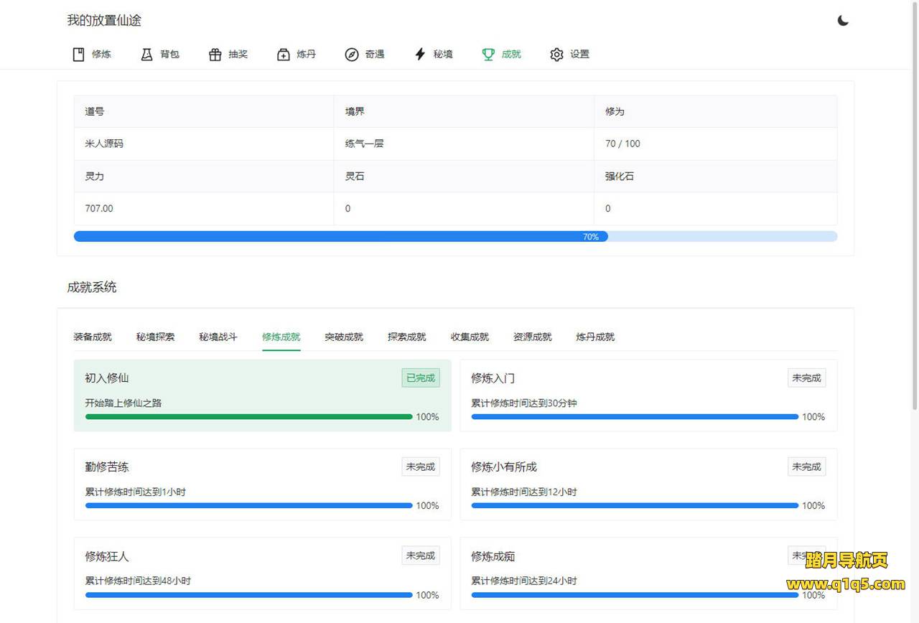Screen dimensions: 919x623
Task: Switch to the 秘境探索 tab
Action: (155, 337)
